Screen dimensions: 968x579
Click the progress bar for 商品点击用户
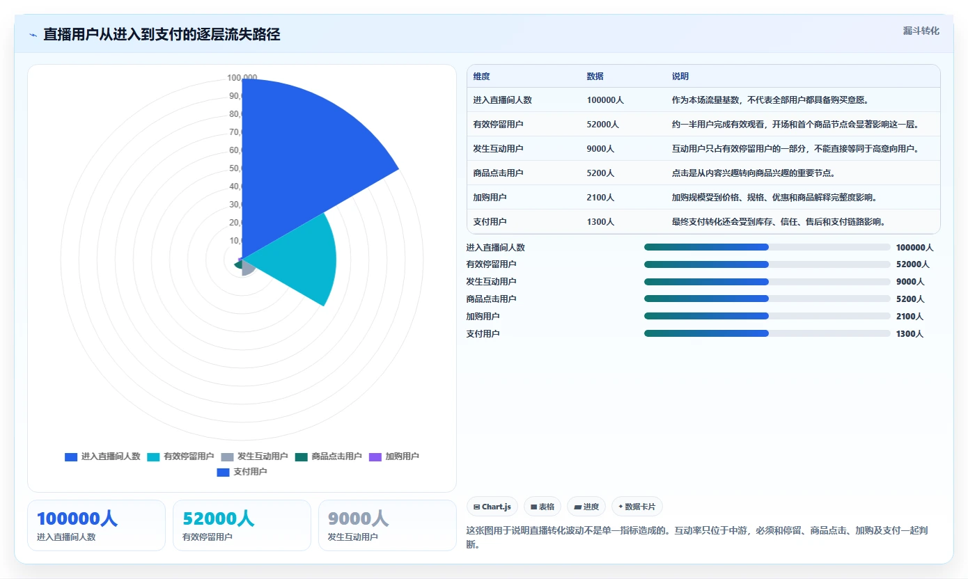pyautogui.click(x=767, y=299)
